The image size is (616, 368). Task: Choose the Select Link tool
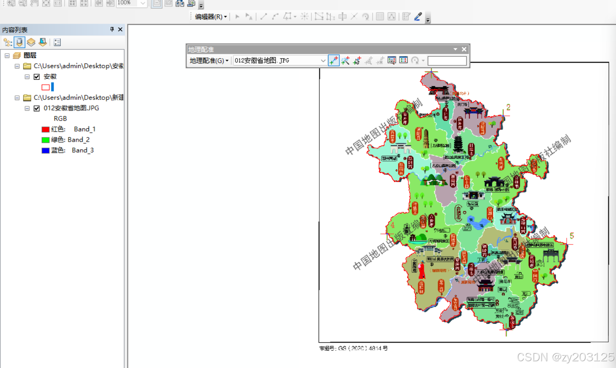point(357,61)
